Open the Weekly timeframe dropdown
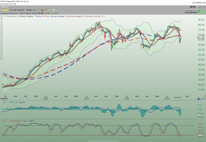206x142 pixels. pos(31,10)
